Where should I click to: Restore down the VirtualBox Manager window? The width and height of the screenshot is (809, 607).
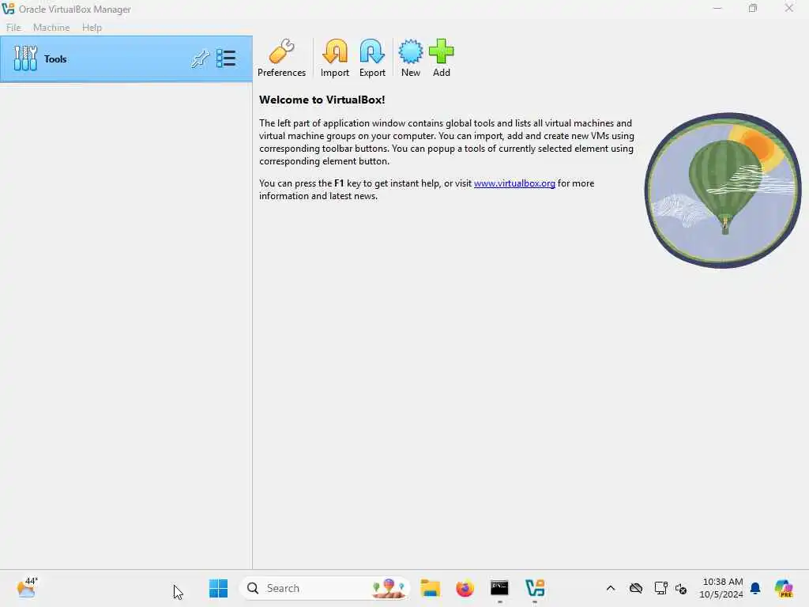tap(753, 8)
